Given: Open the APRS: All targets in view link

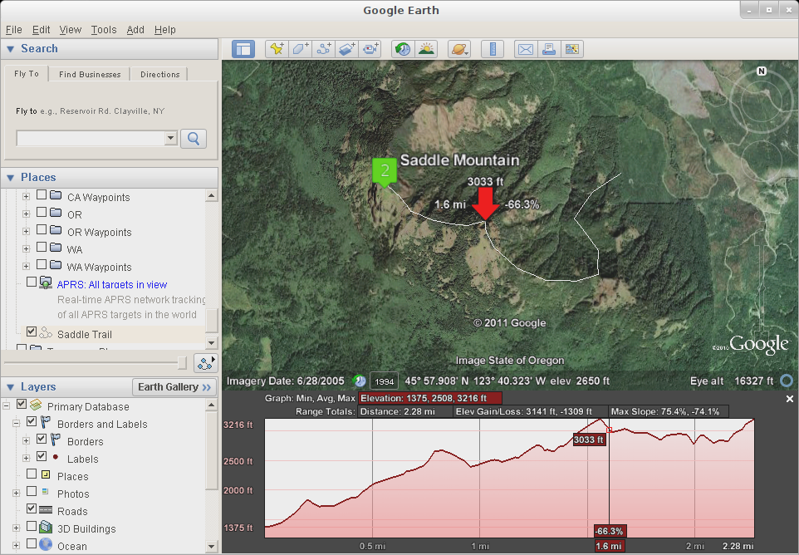Looking at the screenshot, I should point(112,285).
